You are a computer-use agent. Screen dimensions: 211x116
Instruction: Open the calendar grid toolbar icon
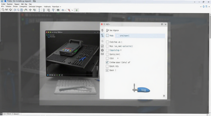(58, 10)
